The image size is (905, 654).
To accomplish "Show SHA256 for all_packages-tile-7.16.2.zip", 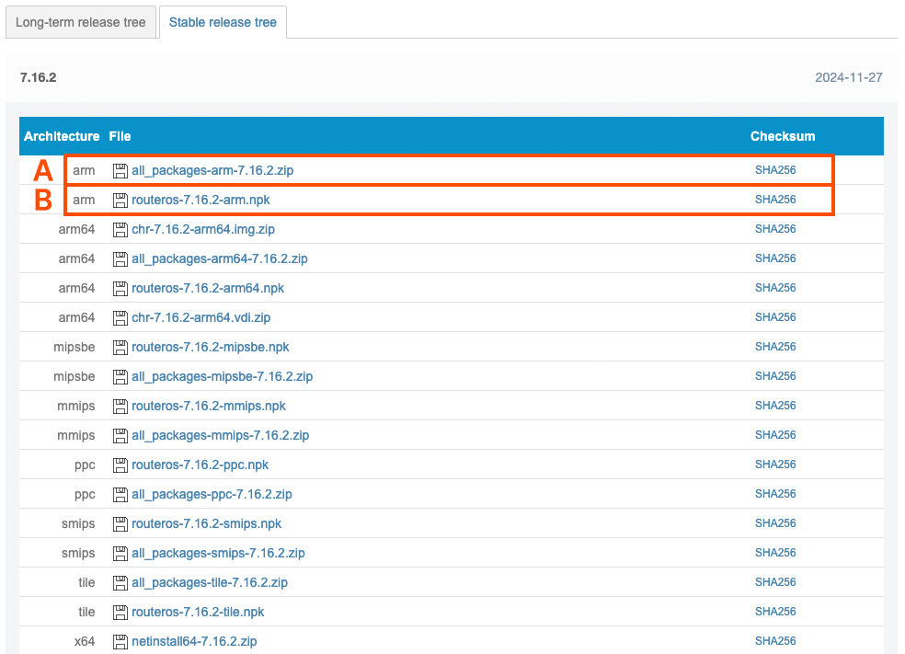I will tap(775, 582).
